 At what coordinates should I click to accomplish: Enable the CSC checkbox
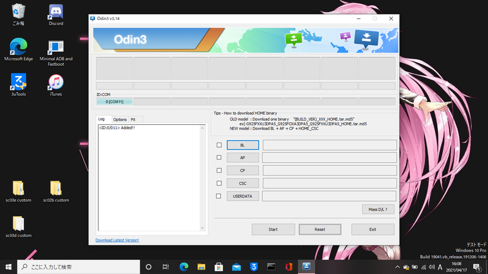pyautogui.click(x=219, y=183)
